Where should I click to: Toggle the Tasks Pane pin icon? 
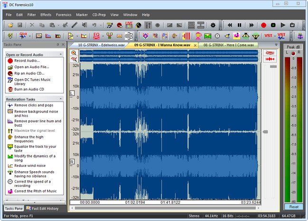[x=57, y=45]
